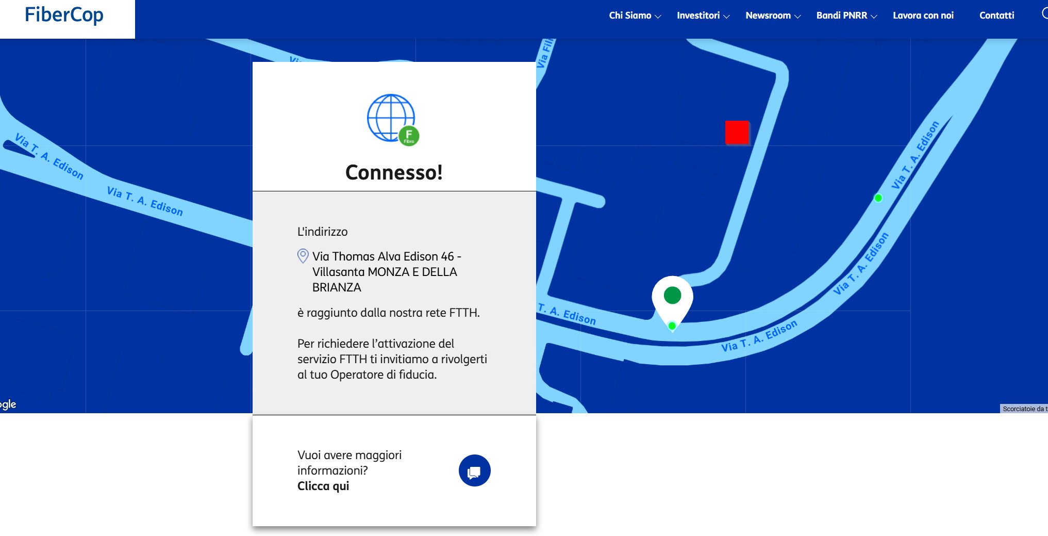
Task: Click the search magnifier icon
Action: (1044, 14)
